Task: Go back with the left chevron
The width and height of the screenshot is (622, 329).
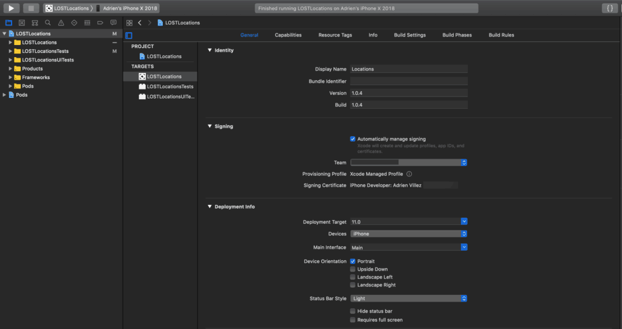Action: (x=140, y=23)
